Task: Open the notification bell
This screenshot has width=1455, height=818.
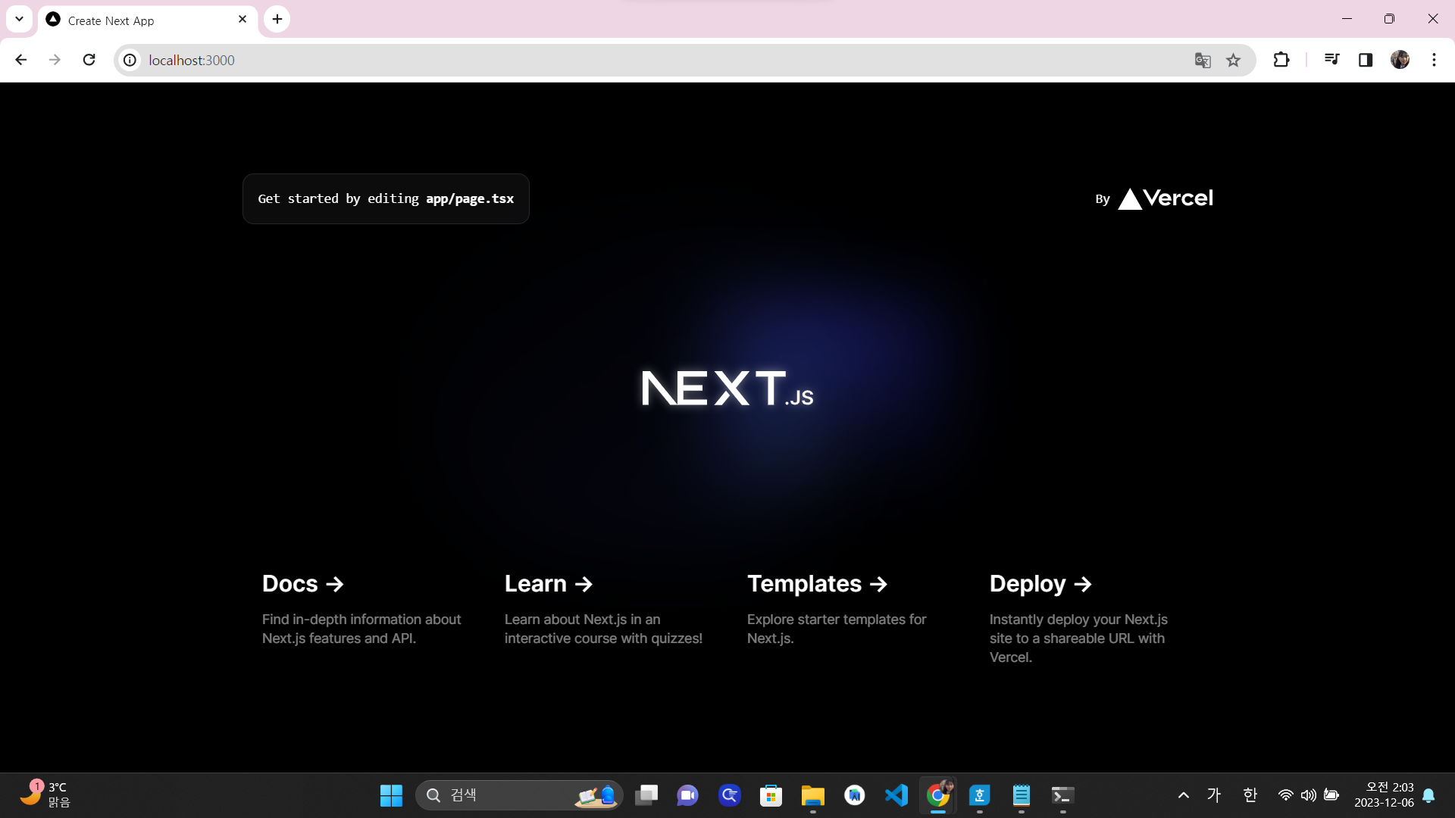Action: 1429,795
